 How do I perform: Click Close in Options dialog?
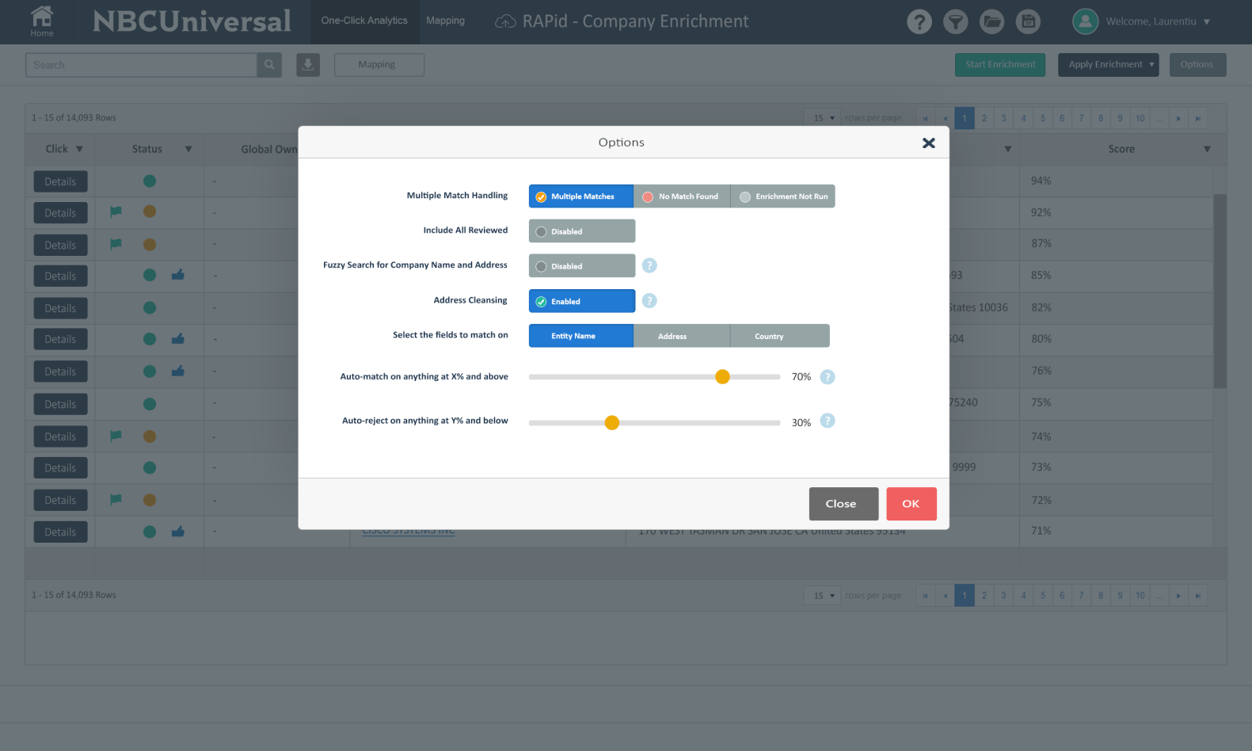click(843, 504)
